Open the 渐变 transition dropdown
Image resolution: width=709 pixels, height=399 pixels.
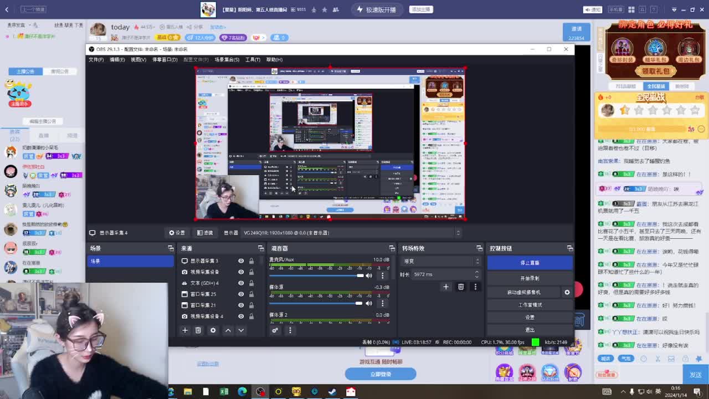(x=440, y=261)
